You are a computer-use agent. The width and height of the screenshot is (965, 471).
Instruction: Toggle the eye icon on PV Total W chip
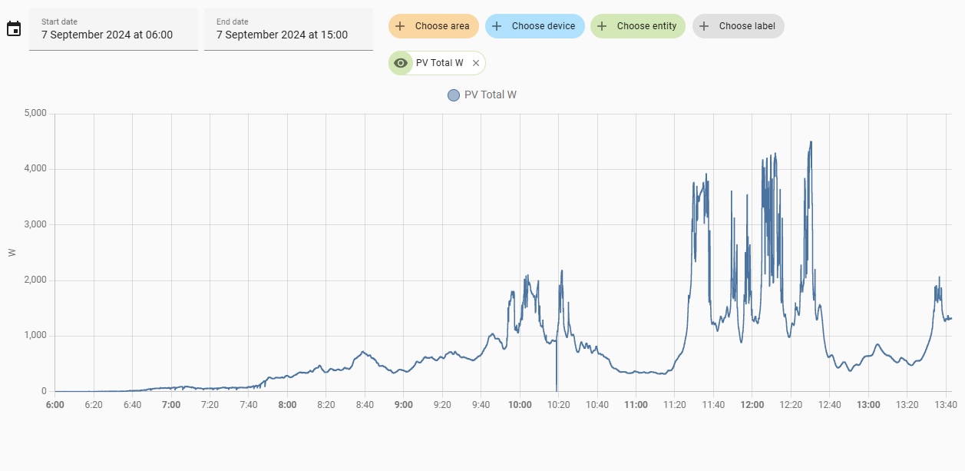pos(400,63)
